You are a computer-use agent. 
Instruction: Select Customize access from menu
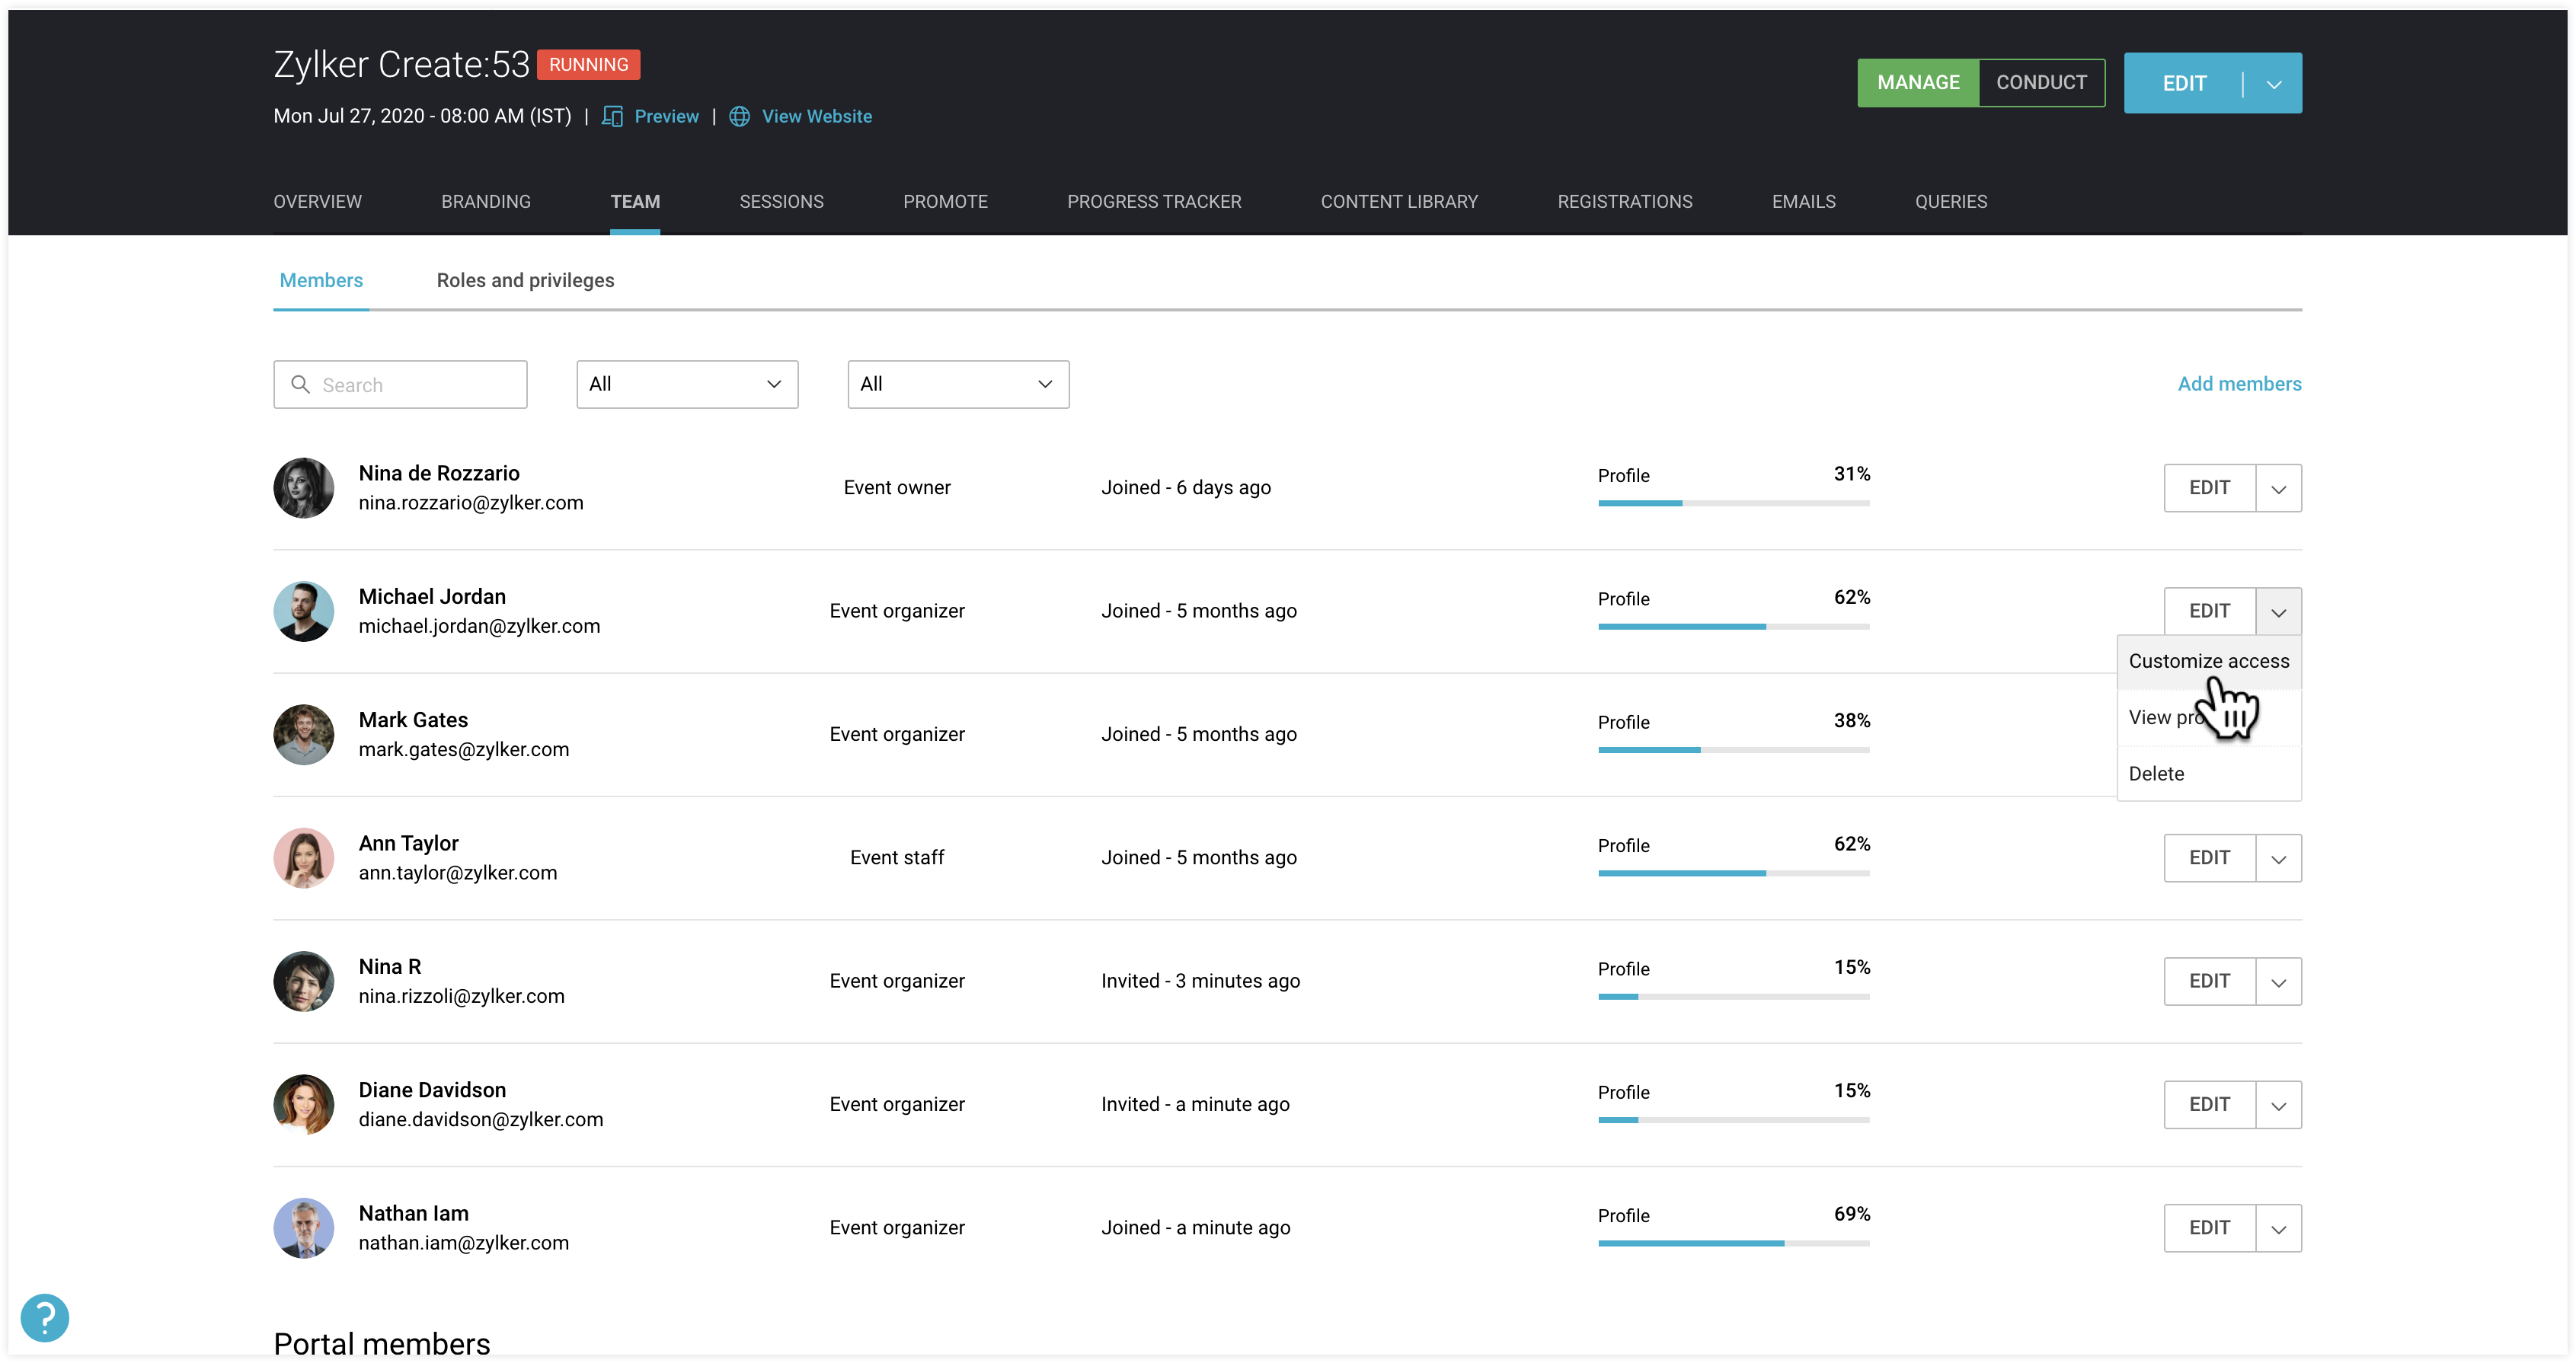click(2208, 661)
